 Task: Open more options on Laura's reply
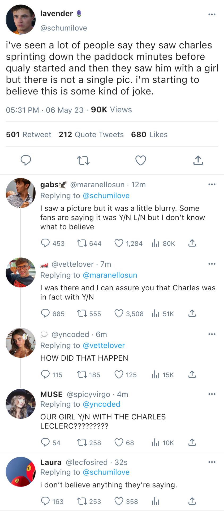point(212,462)
